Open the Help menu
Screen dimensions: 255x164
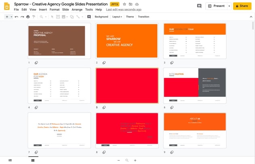pyautogui.click(x=98, y=10)
